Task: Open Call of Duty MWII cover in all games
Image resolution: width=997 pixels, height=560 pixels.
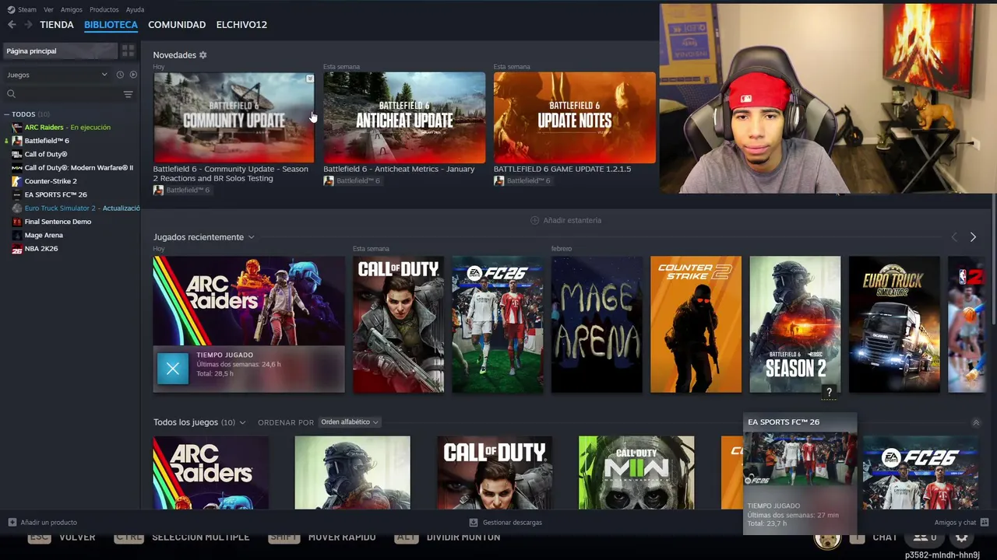Action: click(x=636, y=472)
